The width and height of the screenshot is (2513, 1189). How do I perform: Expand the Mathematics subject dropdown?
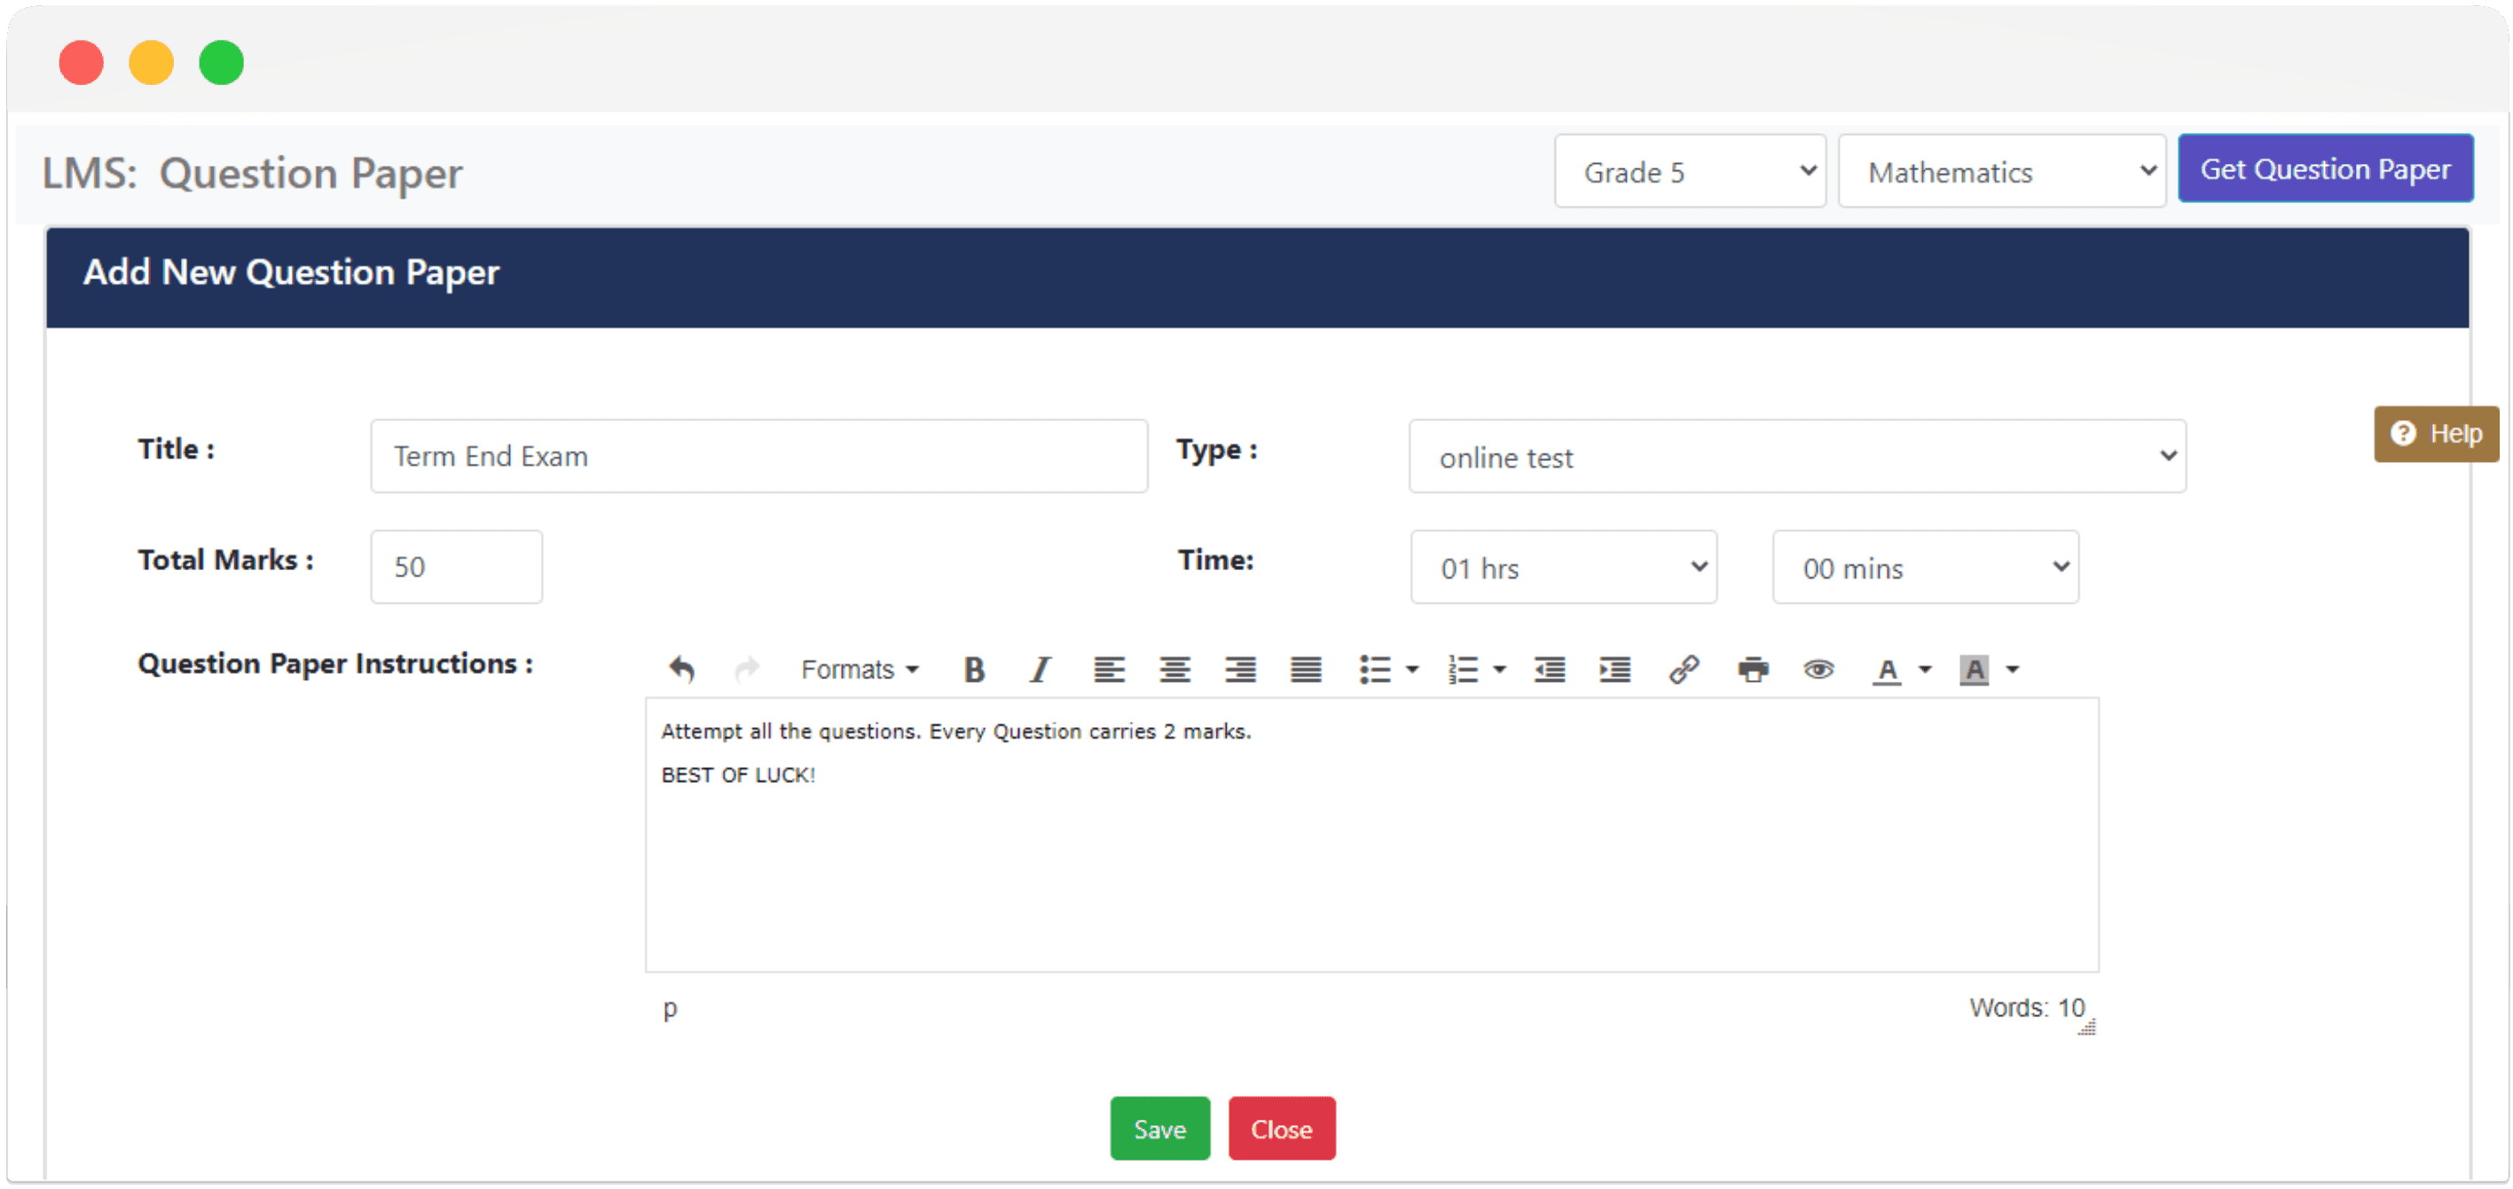(x=2002, y=171)
